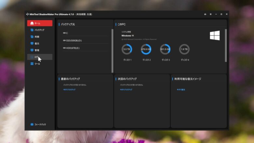This screenshot has height=143, width=254.
Task: Switch to the 同期 (Sync) page
Action: (x=40, y=37)
